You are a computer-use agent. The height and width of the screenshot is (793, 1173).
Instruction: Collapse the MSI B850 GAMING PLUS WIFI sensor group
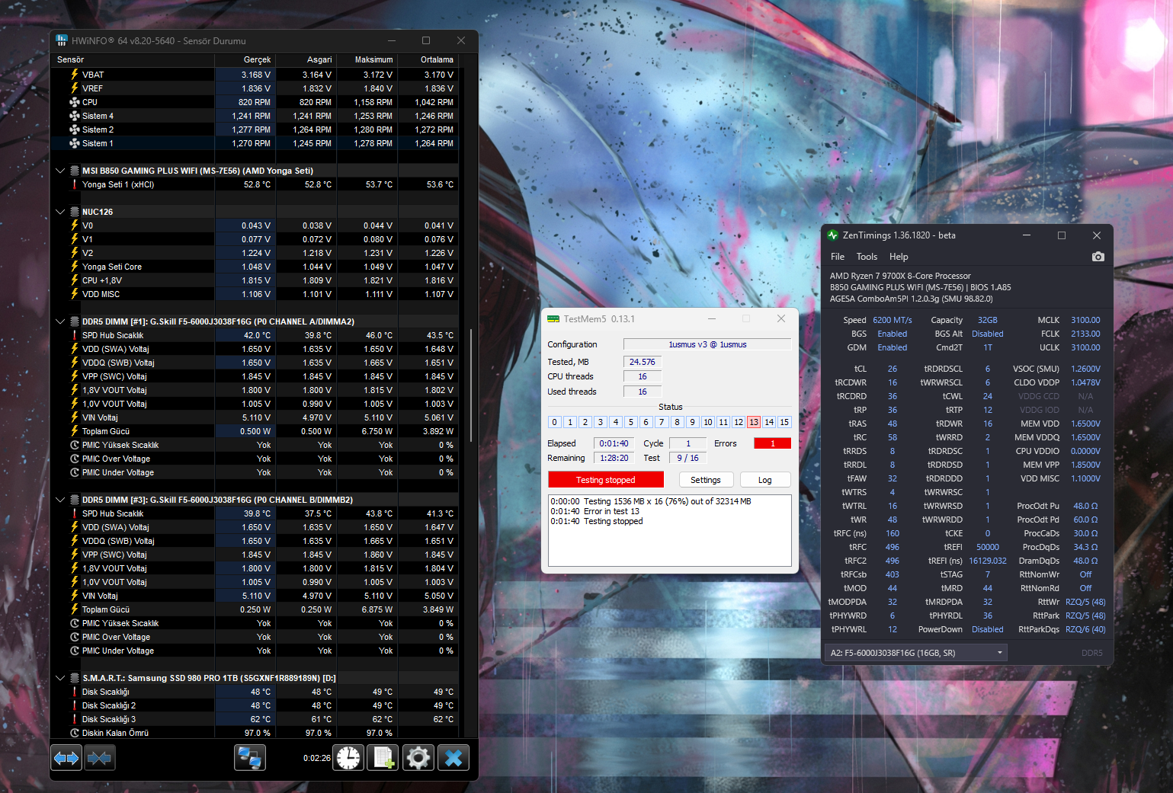point(60,171)
